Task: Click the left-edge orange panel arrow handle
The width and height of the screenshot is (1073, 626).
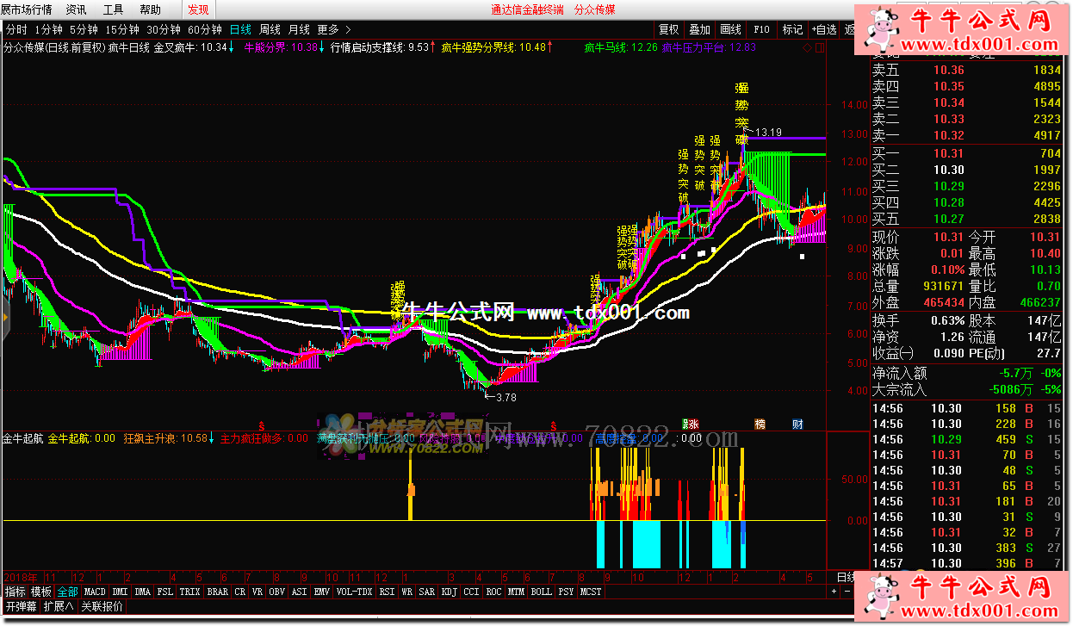Action: click(x=3, y=319)
